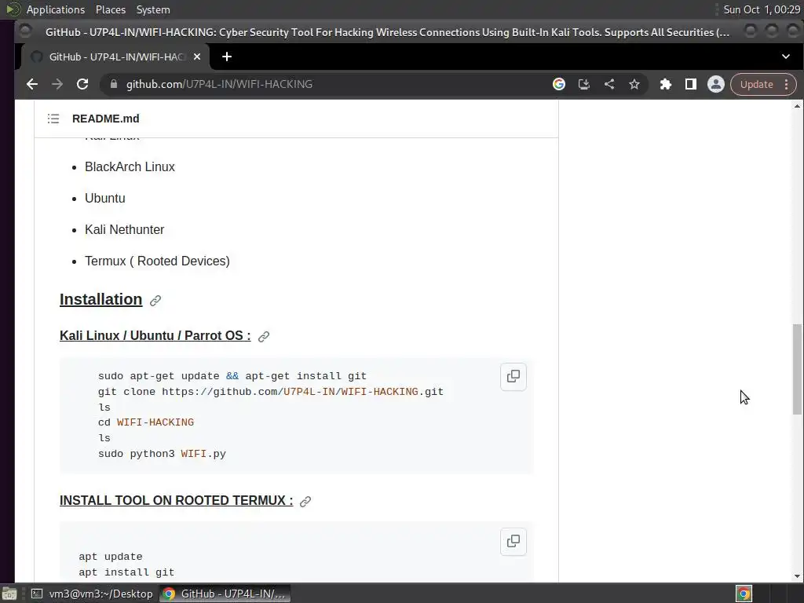Click the browser forward arrow
This screenshot has height=603, width=804.
57,84
